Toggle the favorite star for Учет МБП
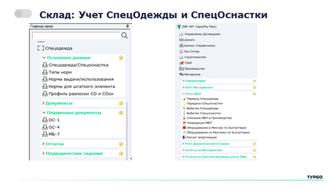The image size is (332, 187). tap(254, 94)
